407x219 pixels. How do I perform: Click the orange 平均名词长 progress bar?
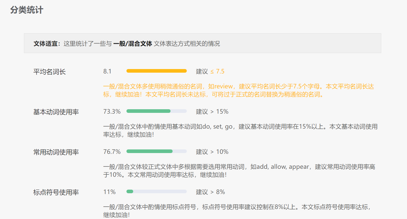pos(156,71)
